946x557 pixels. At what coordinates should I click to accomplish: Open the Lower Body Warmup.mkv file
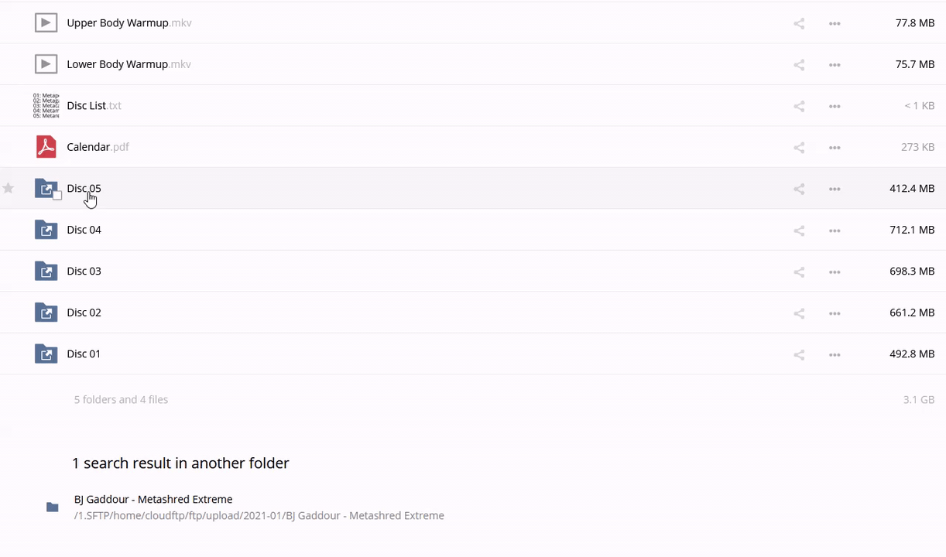[x=117, y=64]
